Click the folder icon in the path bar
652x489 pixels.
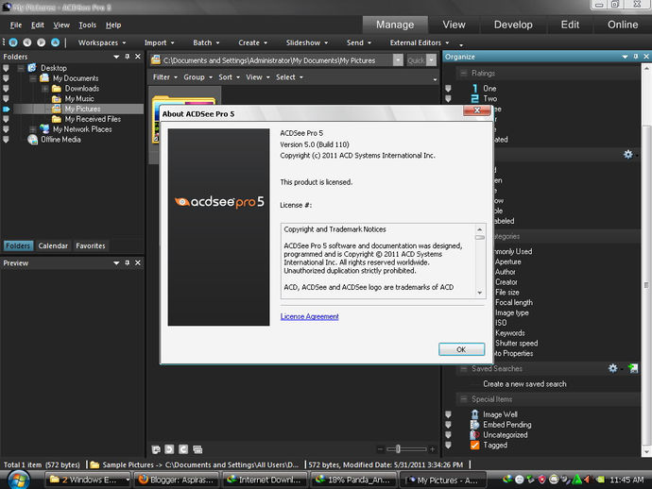pyautogui.click(x=156, y=60)
